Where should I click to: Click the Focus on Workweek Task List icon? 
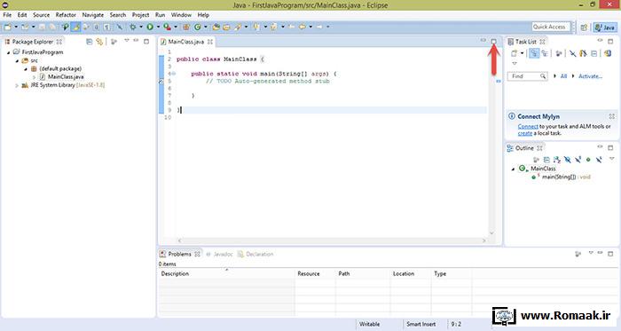pos(559,53)
